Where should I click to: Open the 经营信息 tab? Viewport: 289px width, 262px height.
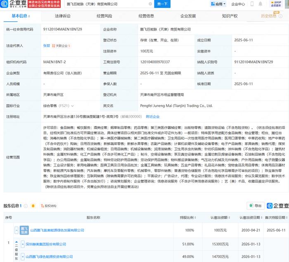[x=146, y=16]
